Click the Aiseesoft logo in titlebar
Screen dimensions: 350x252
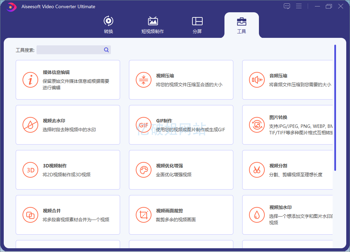[11, 6]
